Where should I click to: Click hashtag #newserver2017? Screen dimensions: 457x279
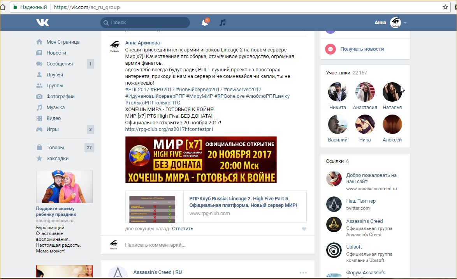(x=243, y=89)
